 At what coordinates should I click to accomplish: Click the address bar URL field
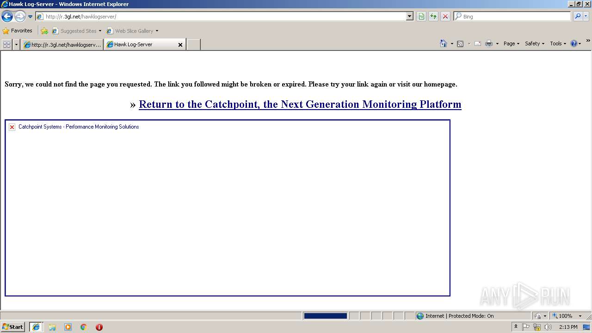click(x=221, y=16)
